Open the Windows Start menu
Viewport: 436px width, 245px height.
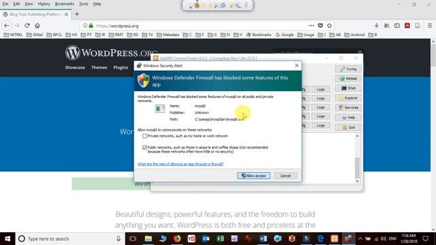pyautogui.click(x=7, y=239)
